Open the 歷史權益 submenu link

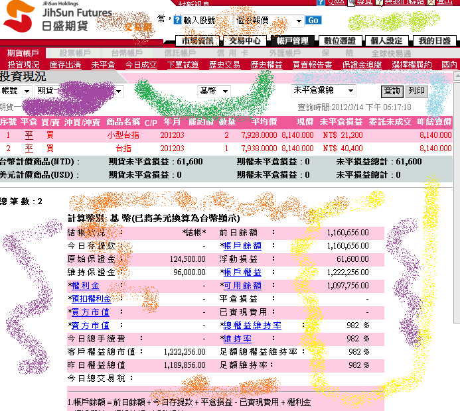coord(266,65)
